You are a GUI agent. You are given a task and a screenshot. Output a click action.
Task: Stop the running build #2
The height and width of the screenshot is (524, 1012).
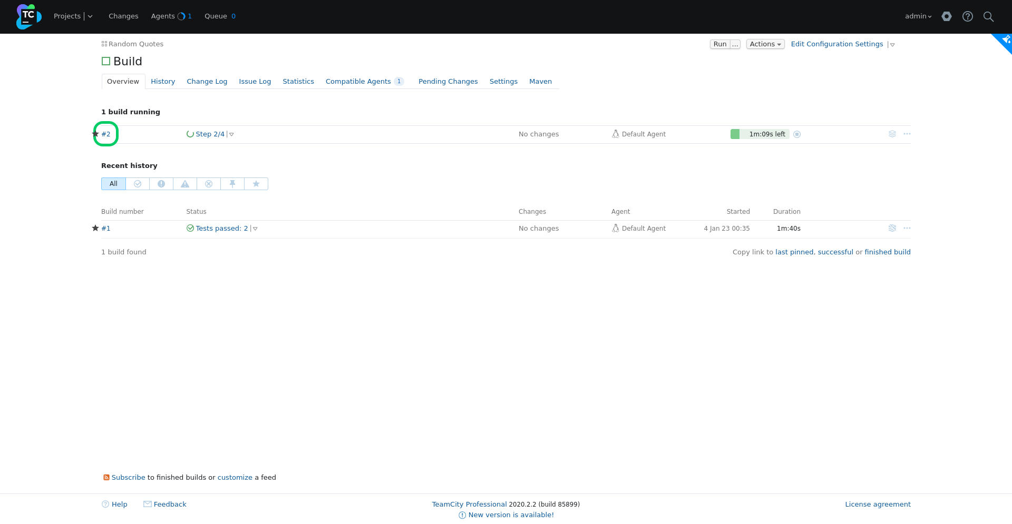click(x=797, y=134)
